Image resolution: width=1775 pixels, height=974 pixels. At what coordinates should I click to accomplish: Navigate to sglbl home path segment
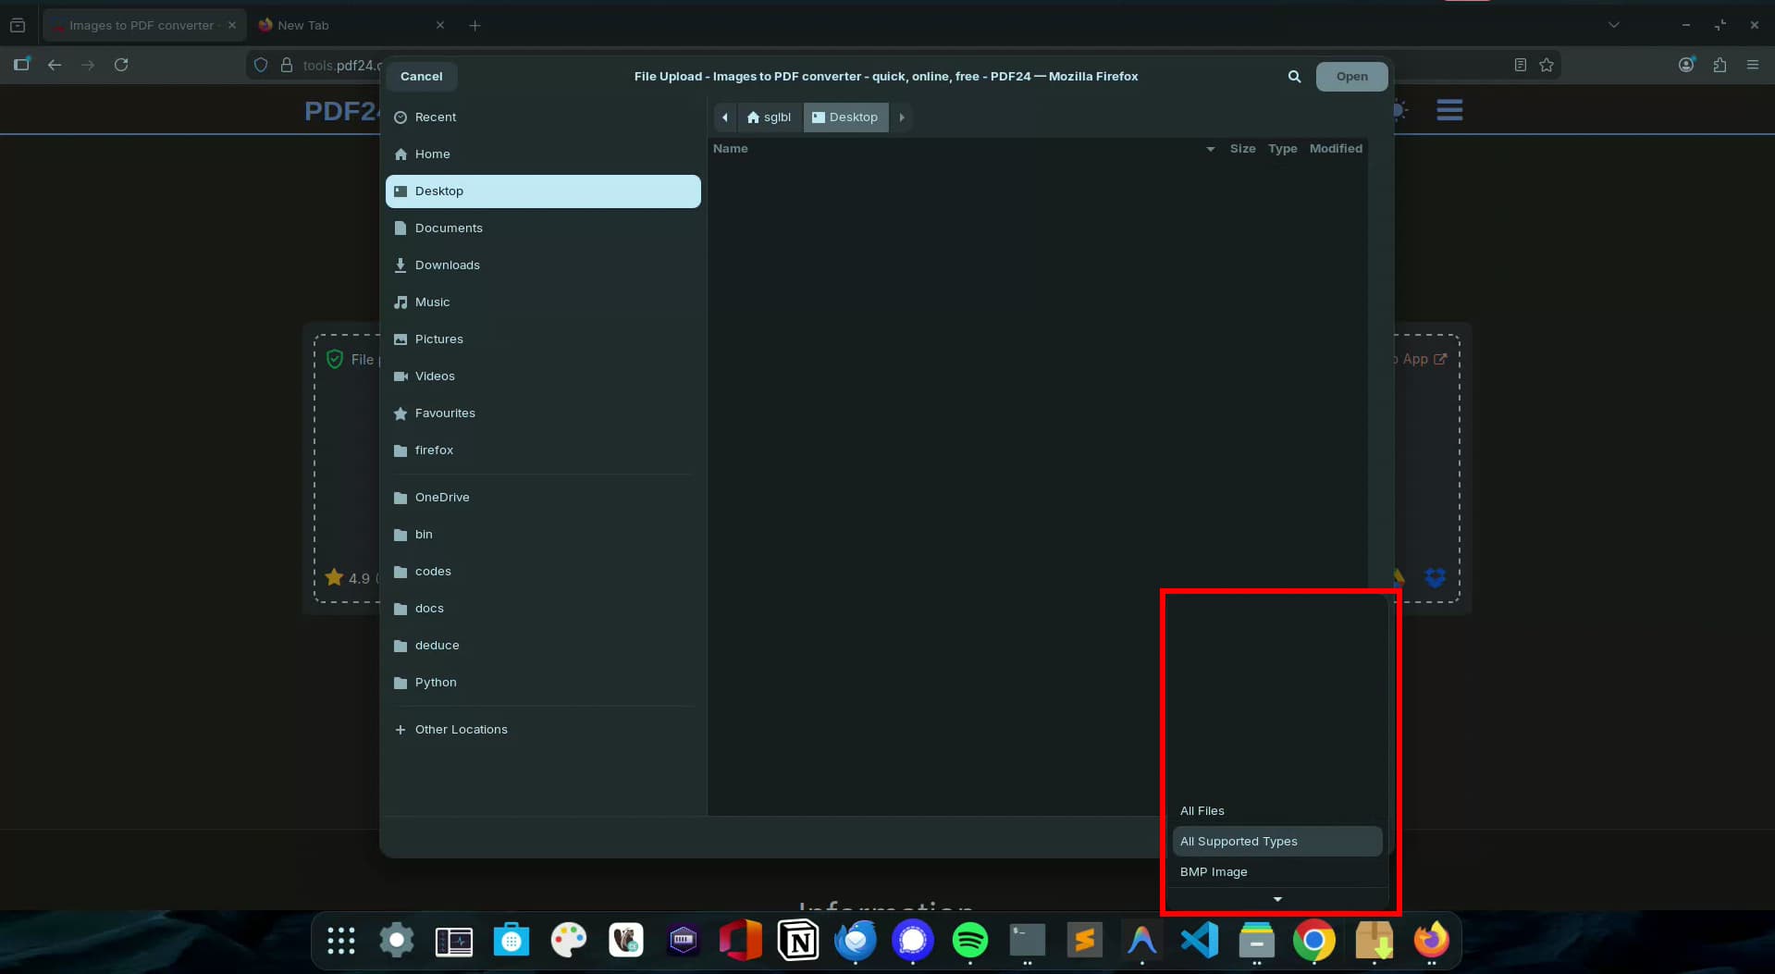[770, 117]
